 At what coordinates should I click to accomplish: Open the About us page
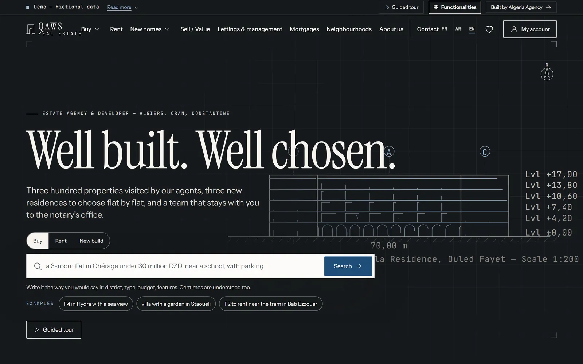(x=391, y=29)
